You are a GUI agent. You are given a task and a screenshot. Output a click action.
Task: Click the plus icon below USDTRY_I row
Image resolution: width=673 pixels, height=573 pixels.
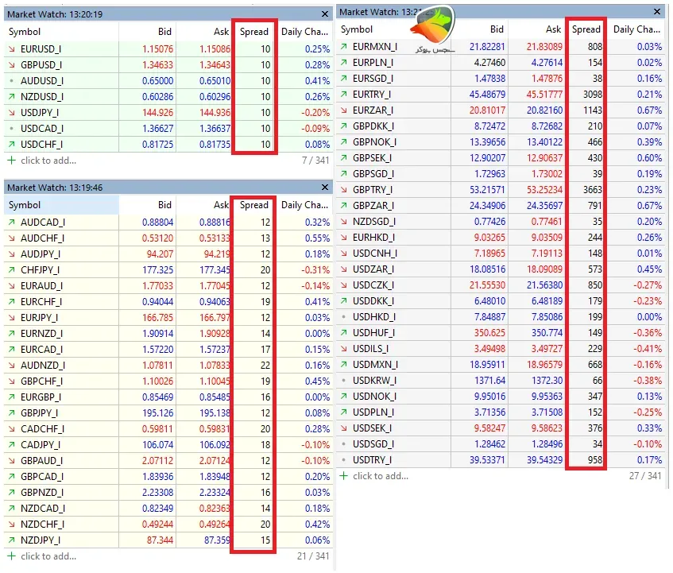[344, 476]
